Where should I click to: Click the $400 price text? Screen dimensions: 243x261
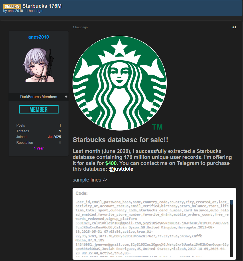tap(111, 163)
